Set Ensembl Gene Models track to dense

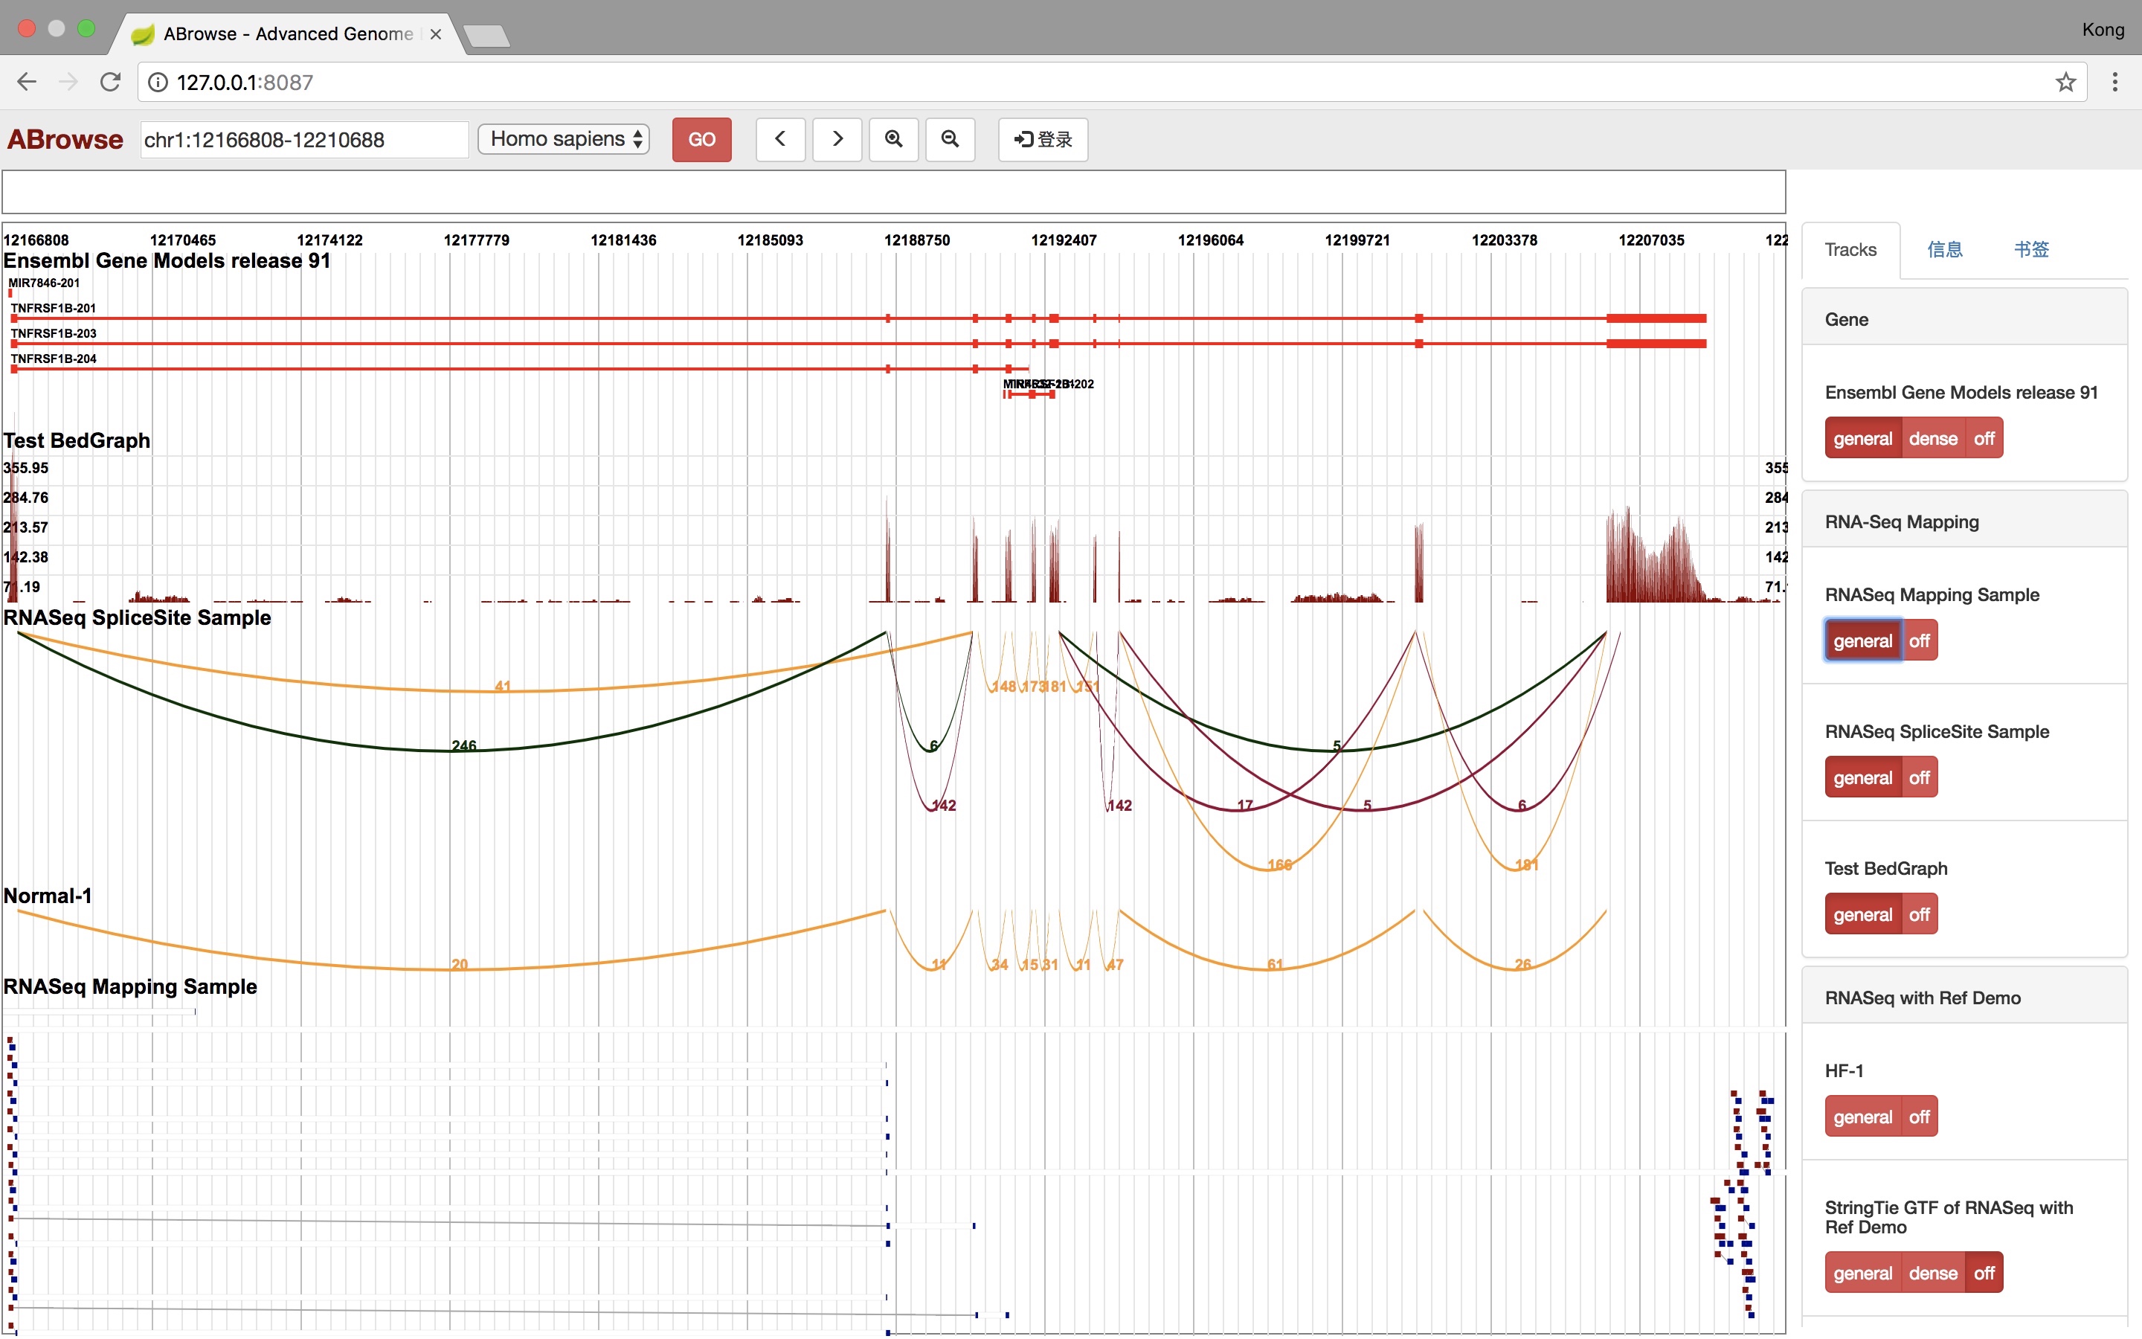(x=1932, y=438)
